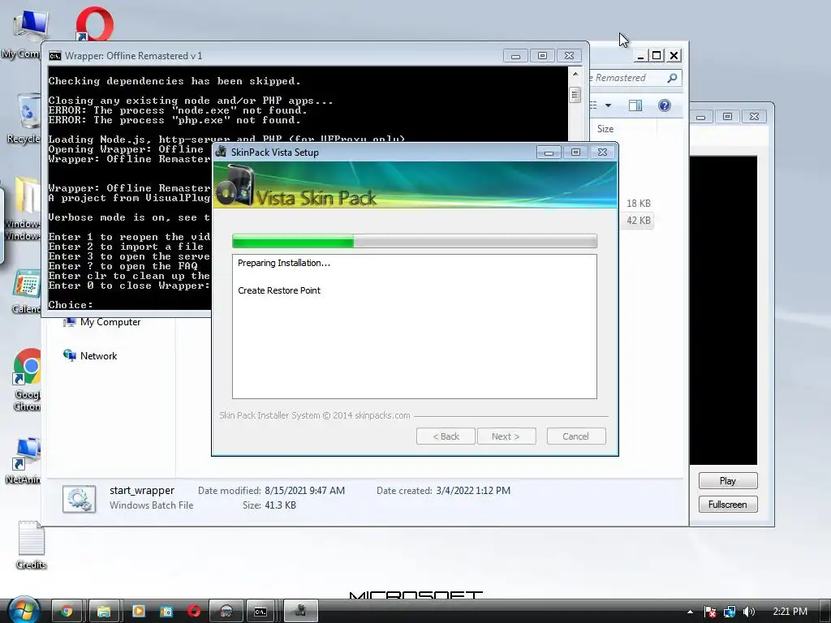The image size is (831, 623).
Task: Click the headphones app taskbar icon
Action: [226, 612]
